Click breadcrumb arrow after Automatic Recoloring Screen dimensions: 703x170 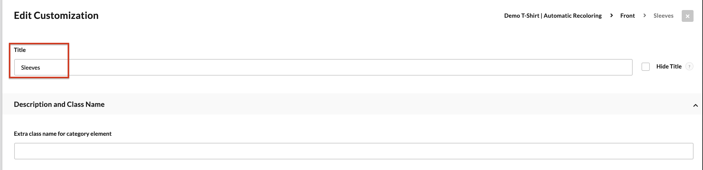(611, 15)
